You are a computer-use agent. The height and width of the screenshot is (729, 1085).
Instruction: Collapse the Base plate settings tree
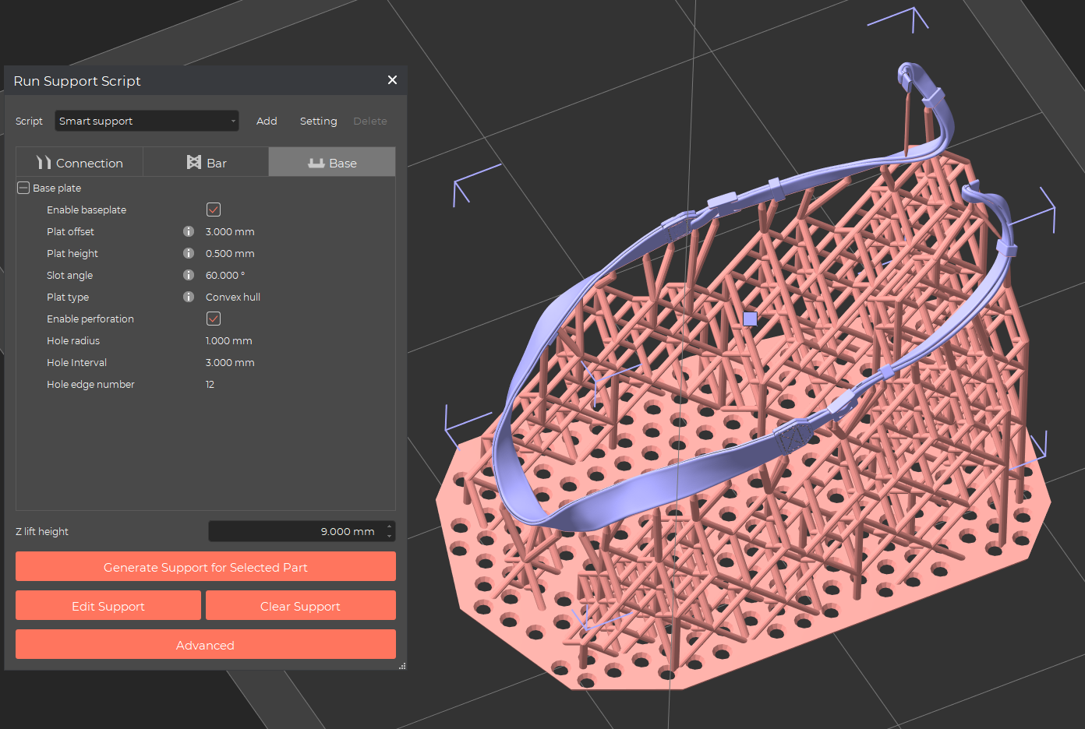22,188
